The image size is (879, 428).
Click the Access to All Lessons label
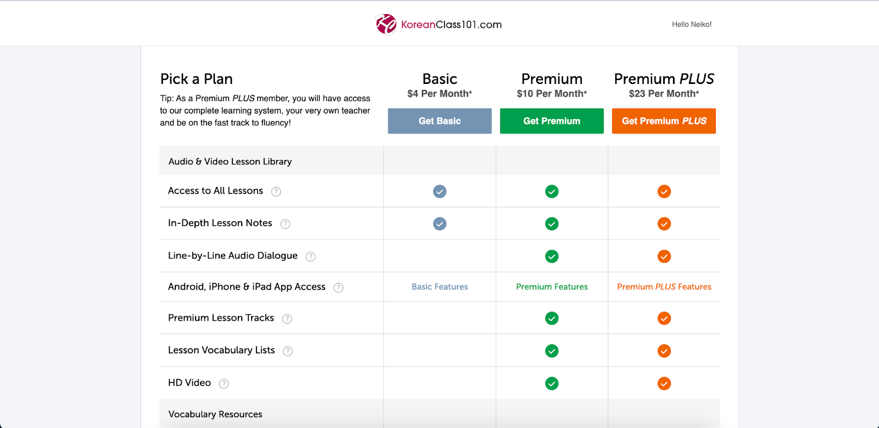coord(215,191)
